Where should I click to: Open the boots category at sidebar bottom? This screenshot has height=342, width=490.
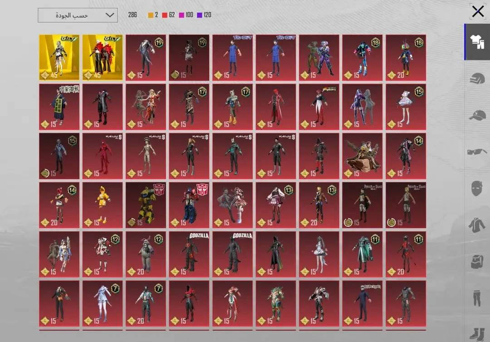coord(477,333)
